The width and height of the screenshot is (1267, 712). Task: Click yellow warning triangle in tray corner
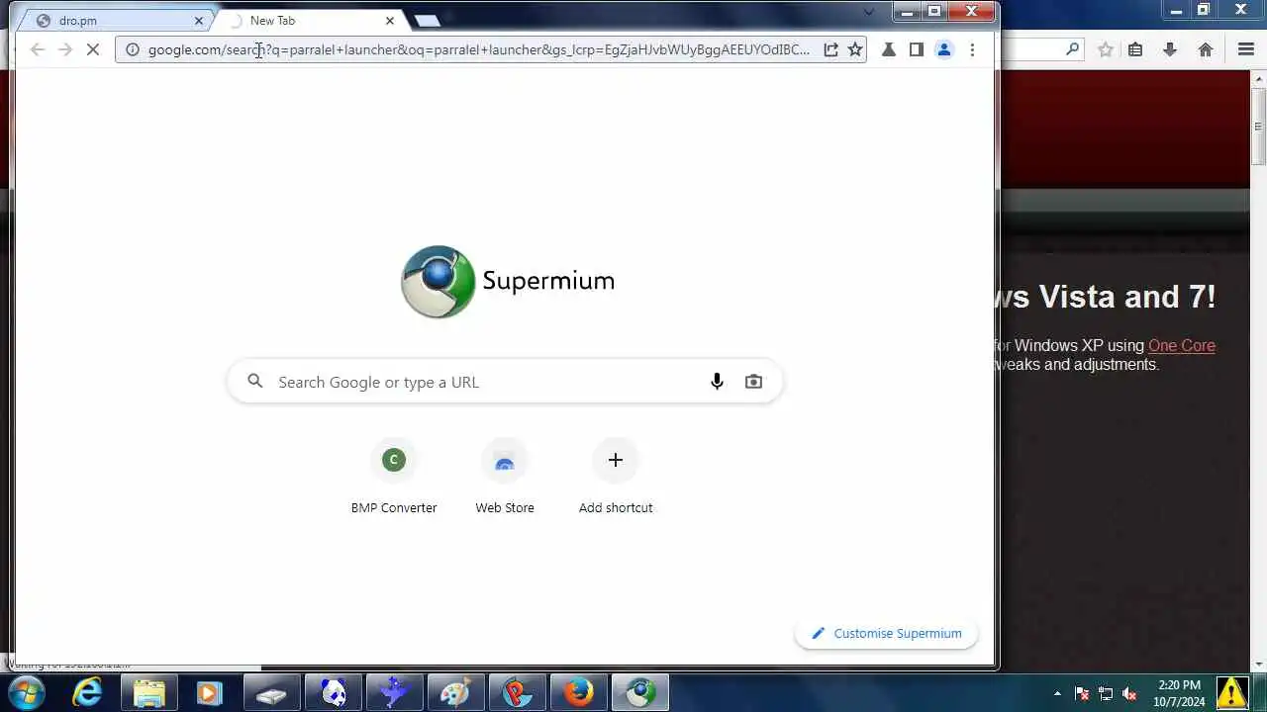point(1231,693)
